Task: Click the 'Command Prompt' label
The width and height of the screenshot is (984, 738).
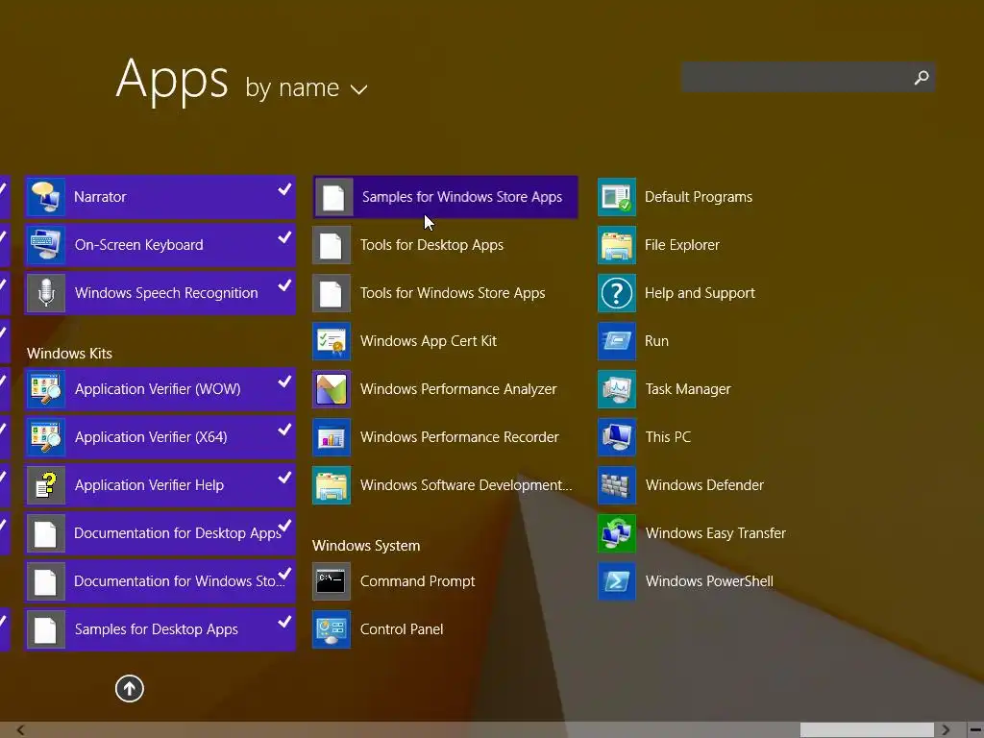Action: (x=417, y=581)
